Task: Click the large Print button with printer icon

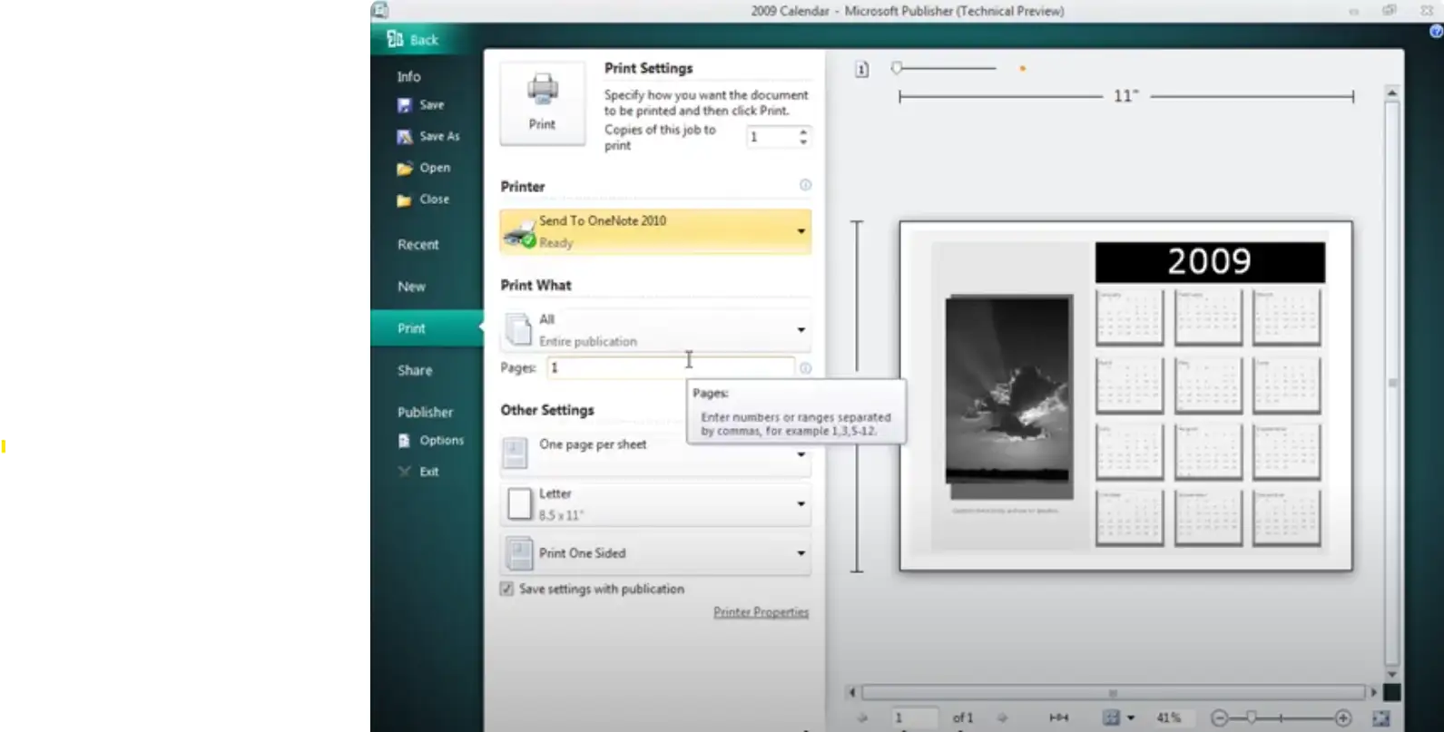Action: click(542, 102)
